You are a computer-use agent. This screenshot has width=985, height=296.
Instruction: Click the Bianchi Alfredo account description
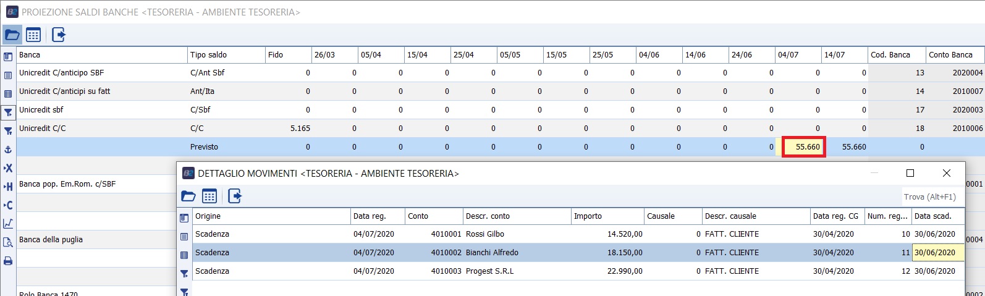[492, 253]
